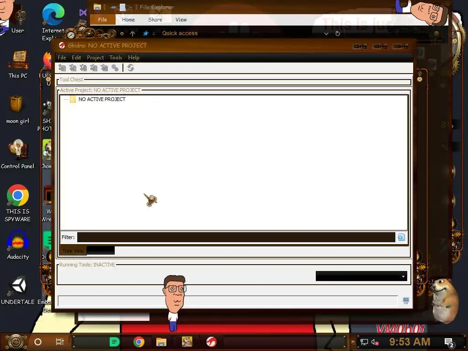Switch to the Tree View tab
Viewport: 468px width, 351px height.
pyautogui.click(x=73, y=251)
